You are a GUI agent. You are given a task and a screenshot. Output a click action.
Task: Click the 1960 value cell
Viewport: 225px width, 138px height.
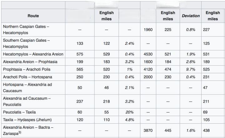(x=148, y=30)
